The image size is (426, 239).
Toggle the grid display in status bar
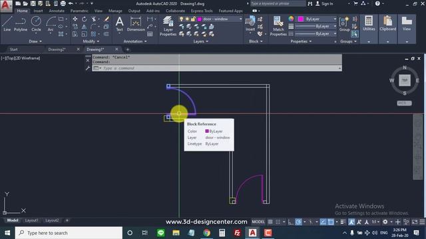tap(270, 222)
